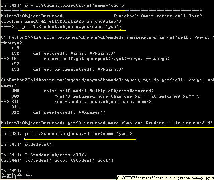The height and width of the screenshot is (180, 214).
Task: Click the In [45] empty prompt line
Action: click(x=11, y=171)
